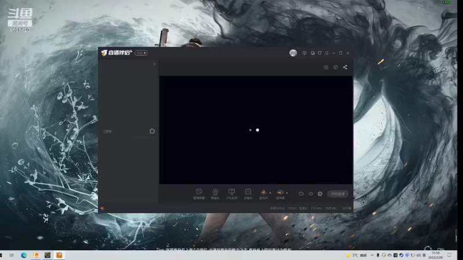463x260 pixels.
Task: Open Task View on the taskbar
Action: coord(12,255)
